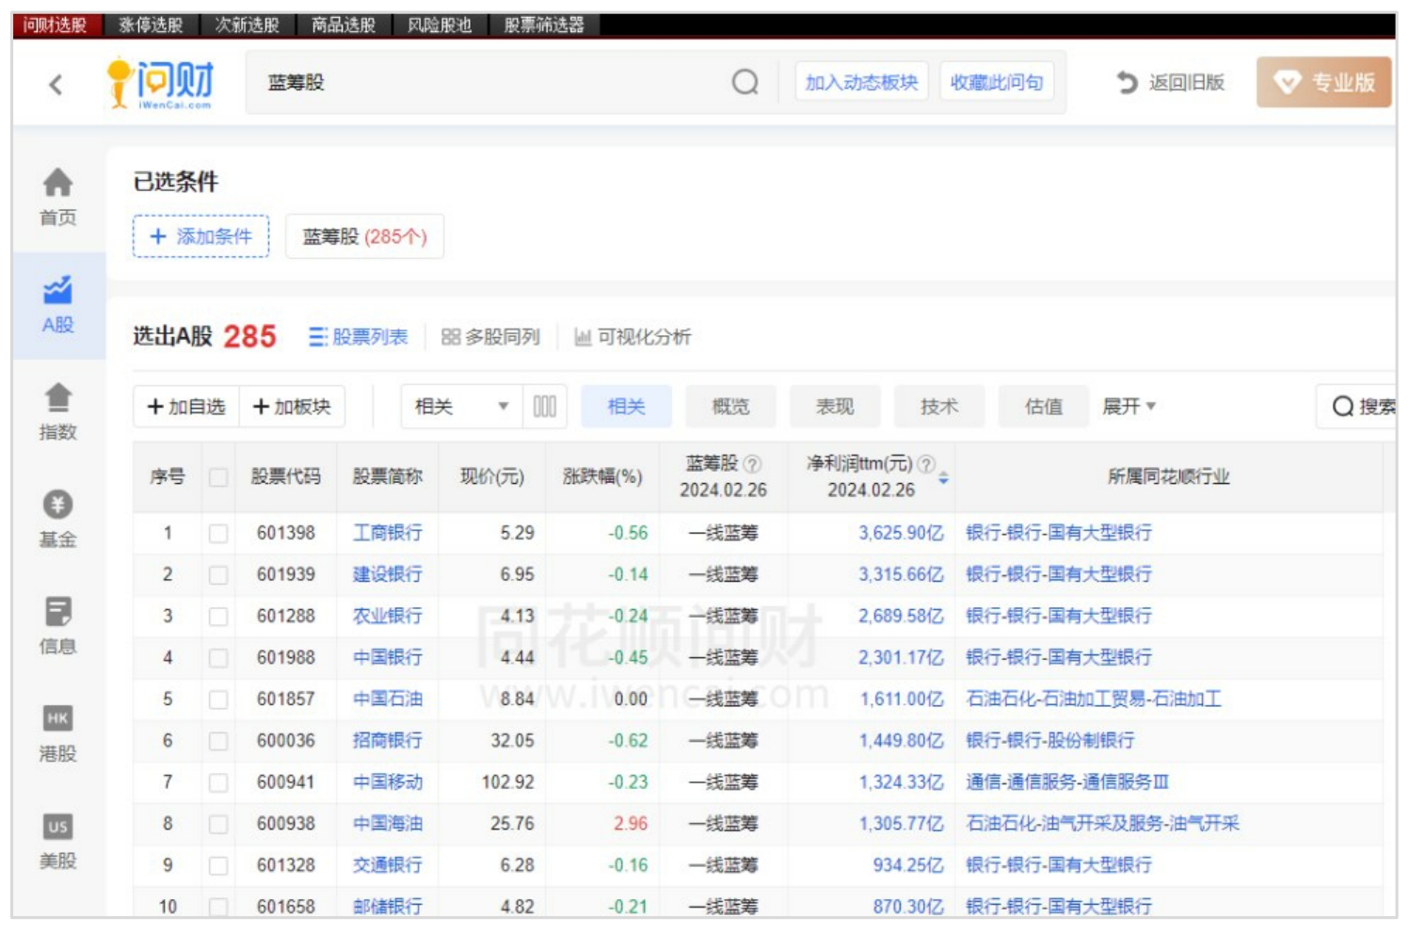Screen dimensions: 1409x933
Task: Click the 3,625.90亿 net profit value
Action: click(x=901, y=534)
